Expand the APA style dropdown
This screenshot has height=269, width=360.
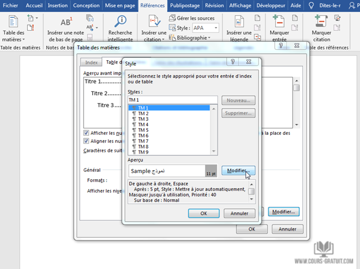(x=216, y=28)
